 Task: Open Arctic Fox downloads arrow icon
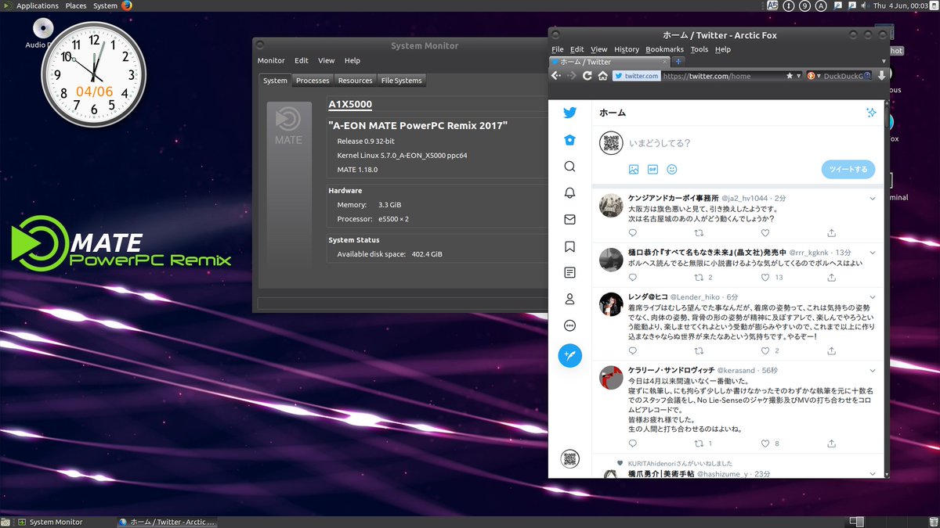881,76
